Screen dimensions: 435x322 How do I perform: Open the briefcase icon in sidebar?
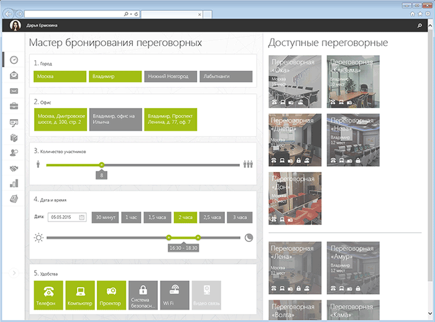click(14, 106)
